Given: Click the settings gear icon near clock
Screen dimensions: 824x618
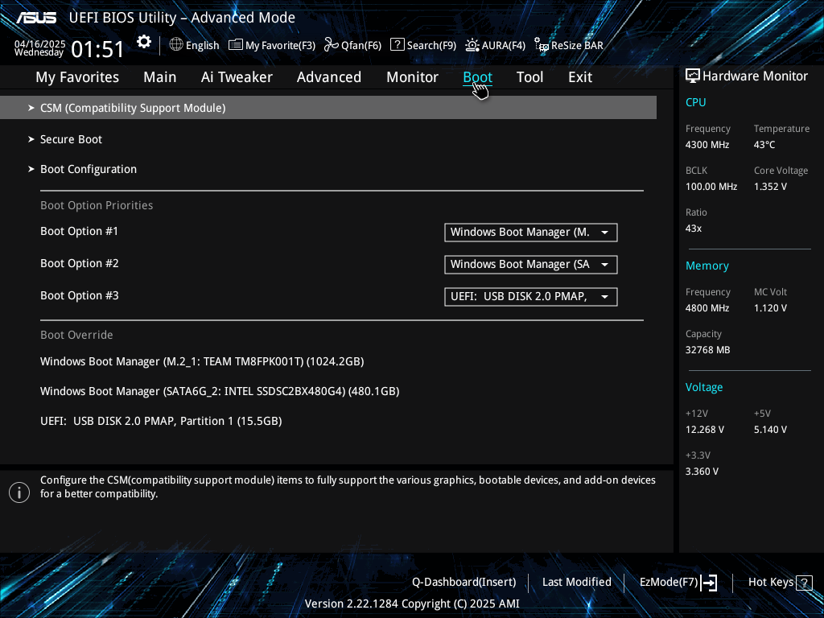Looking at the screenshot, I should tap(144, 42).
